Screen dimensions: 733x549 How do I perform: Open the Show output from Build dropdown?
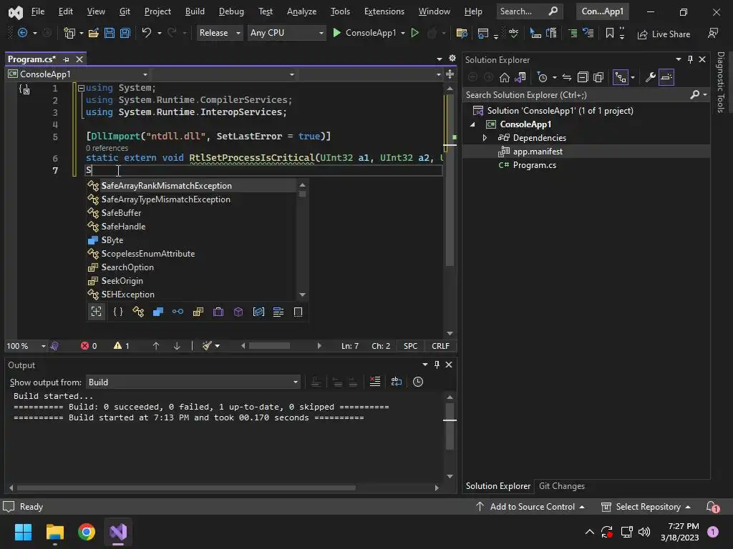(x=193, y=382)
